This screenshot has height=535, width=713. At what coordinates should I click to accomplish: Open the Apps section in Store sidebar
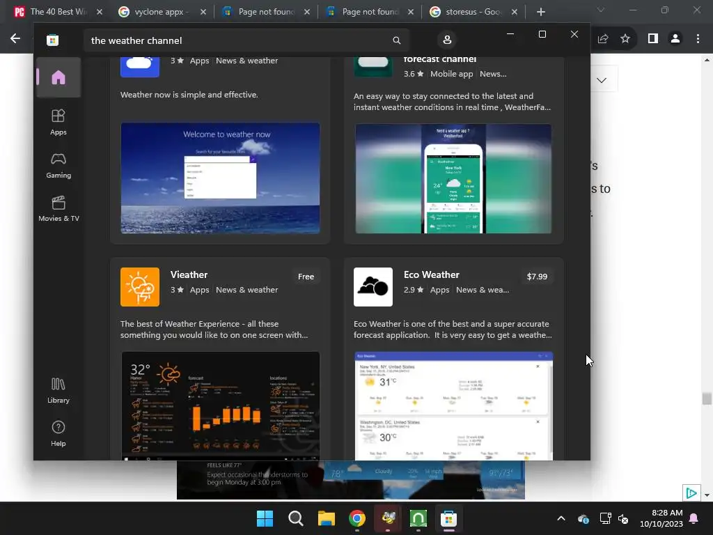point(58,123)
